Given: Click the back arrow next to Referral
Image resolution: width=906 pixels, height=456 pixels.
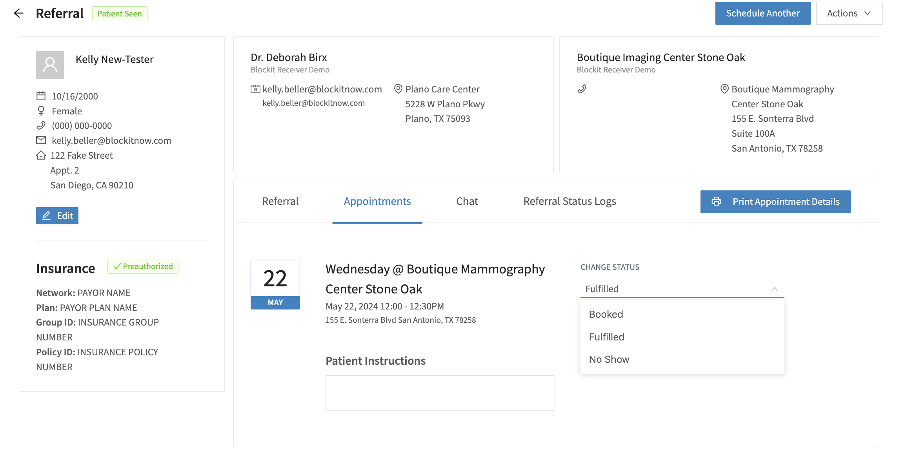Looking at the screenshot, I should [18, 13].
